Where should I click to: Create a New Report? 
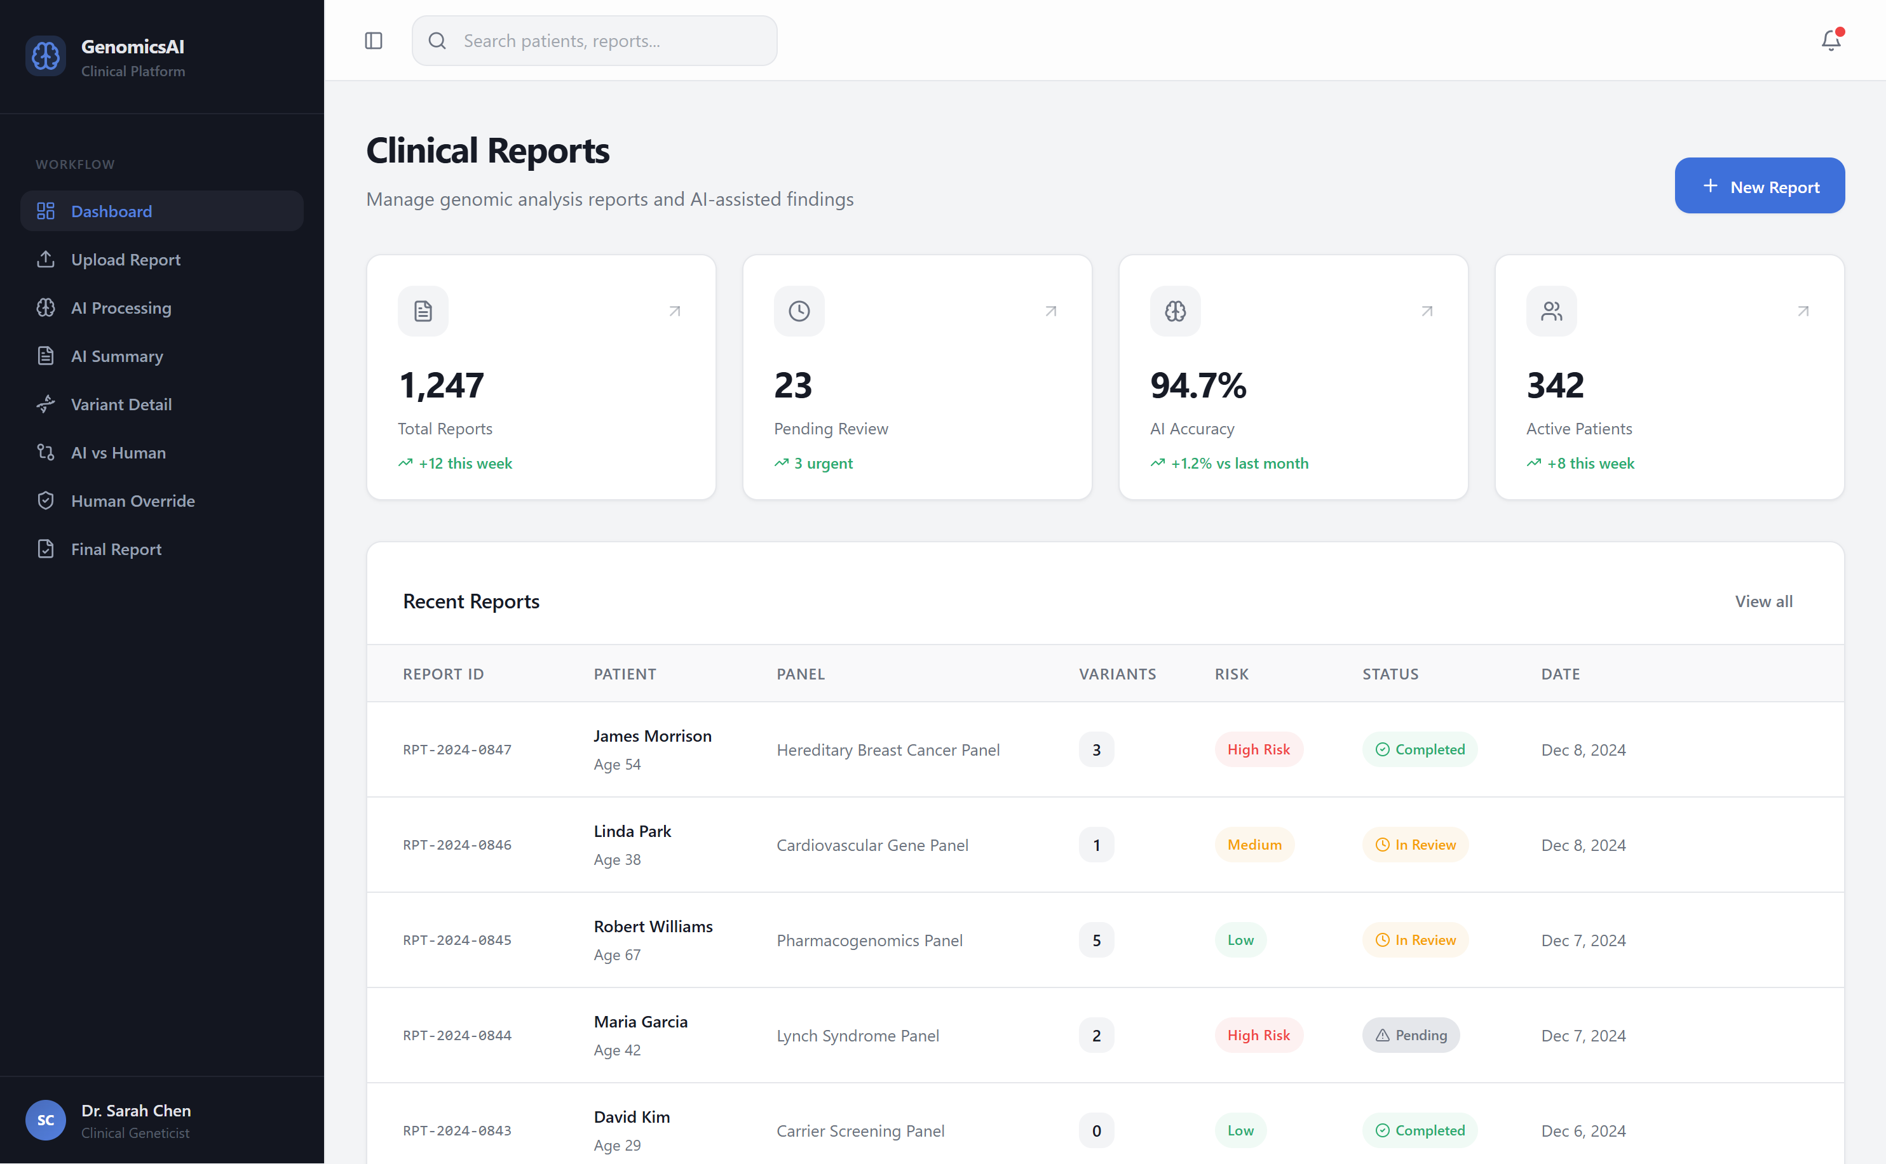coord(1760,185)
